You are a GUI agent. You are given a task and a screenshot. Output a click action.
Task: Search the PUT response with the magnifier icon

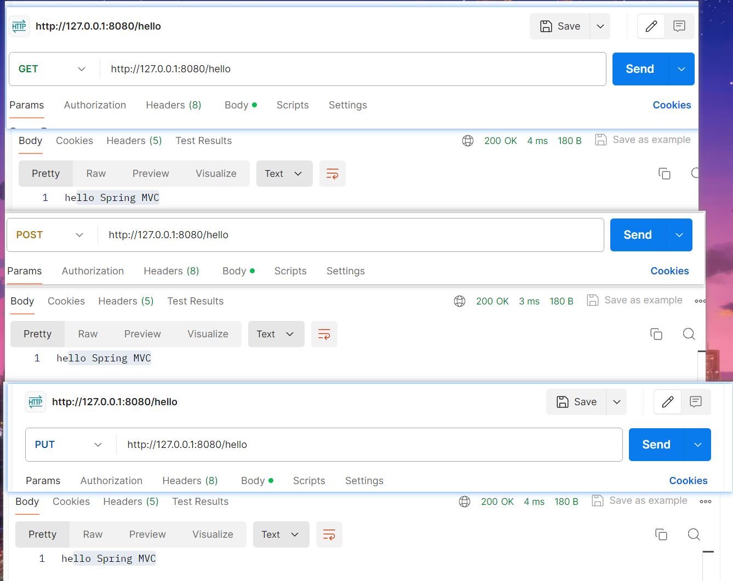tap(694, 534)
